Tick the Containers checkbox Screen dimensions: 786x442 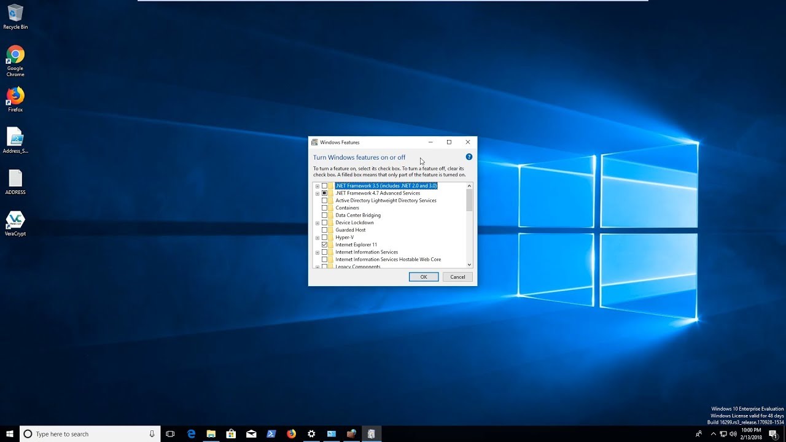point(324,208)
